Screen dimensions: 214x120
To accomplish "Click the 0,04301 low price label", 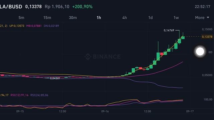I will (x=55, y=78).
